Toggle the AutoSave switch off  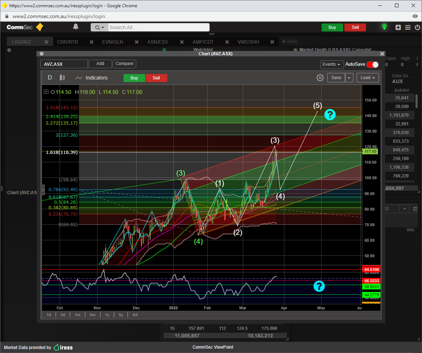tap(372, 64)
